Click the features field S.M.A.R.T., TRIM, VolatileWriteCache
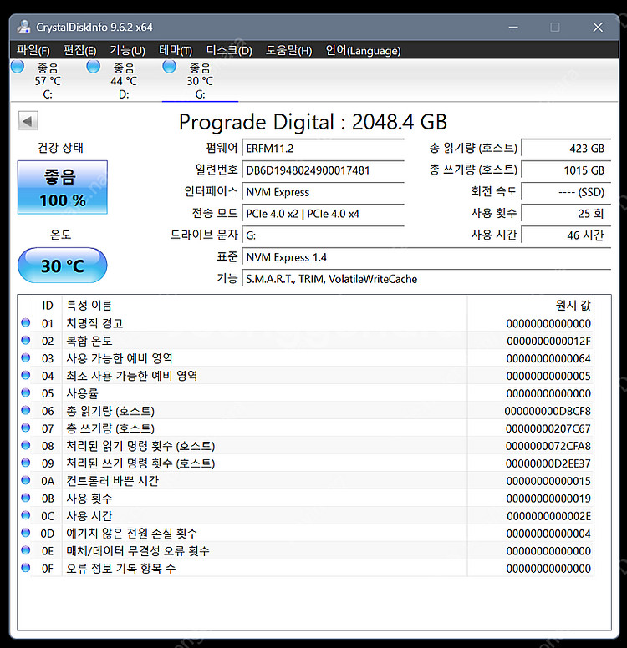Viewport: 627px width, 648px height. pyautogui.click(x=426, y=279)
